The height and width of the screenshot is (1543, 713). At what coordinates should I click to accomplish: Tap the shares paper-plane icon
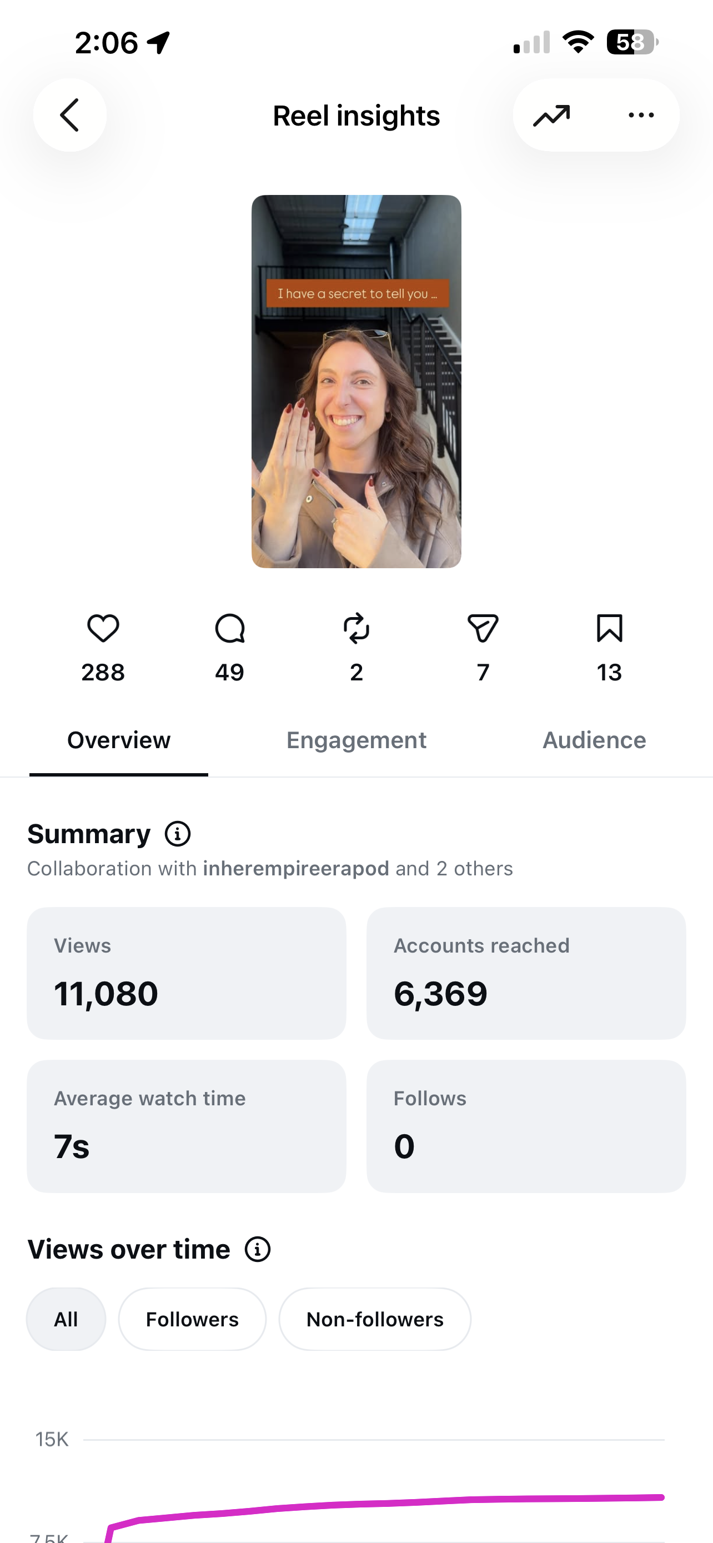[483, 628]
